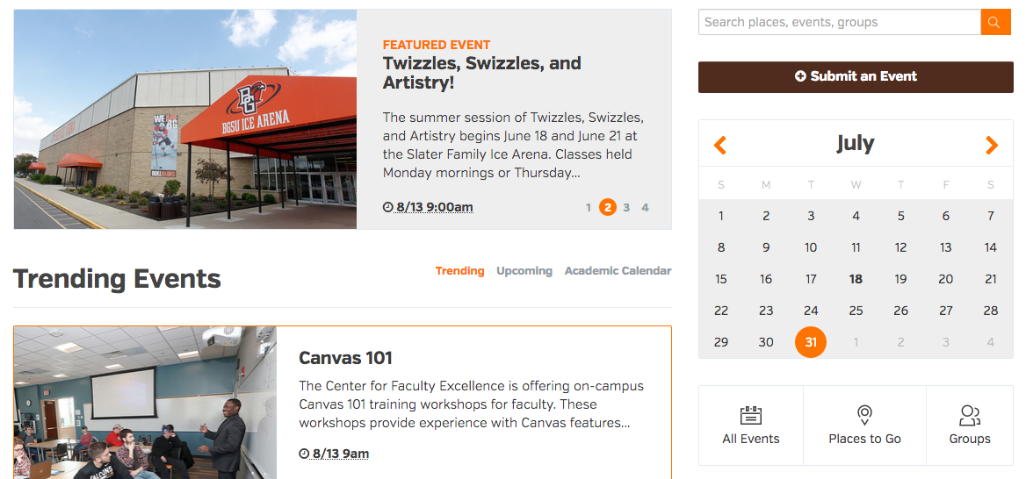Switch to featured slide 1
The image size is (1026, 479).
coord(589,208)
